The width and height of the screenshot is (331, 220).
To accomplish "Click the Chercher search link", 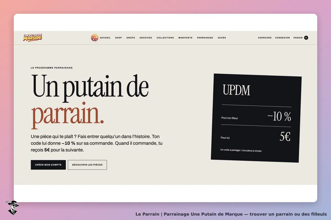I will point(265,38).
